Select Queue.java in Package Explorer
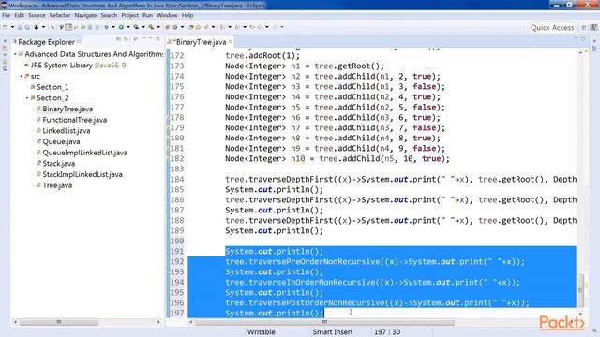600x337 pixels. 61,141
